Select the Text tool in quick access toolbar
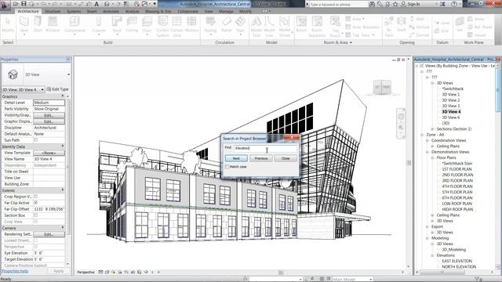Viewport: 502px width, 282px height. click(x=96, y=4)
